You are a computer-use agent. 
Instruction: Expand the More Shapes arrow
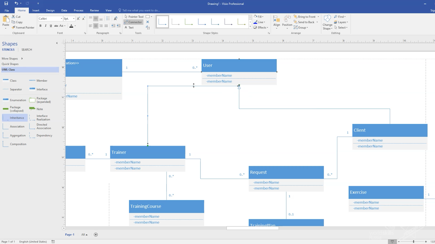click(22, 59)
